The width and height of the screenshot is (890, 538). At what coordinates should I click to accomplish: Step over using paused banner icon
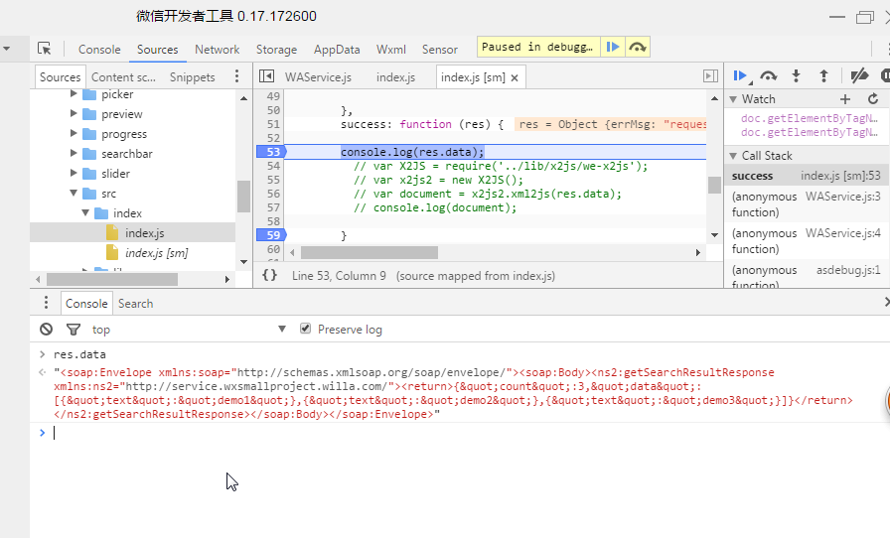pyautogui.click(x=638, y=47)
